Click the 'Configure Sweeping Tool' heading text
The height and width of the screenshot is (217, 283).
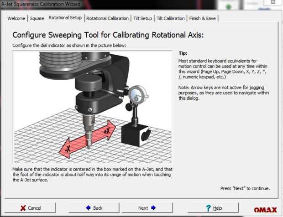(x=108, y=35)
